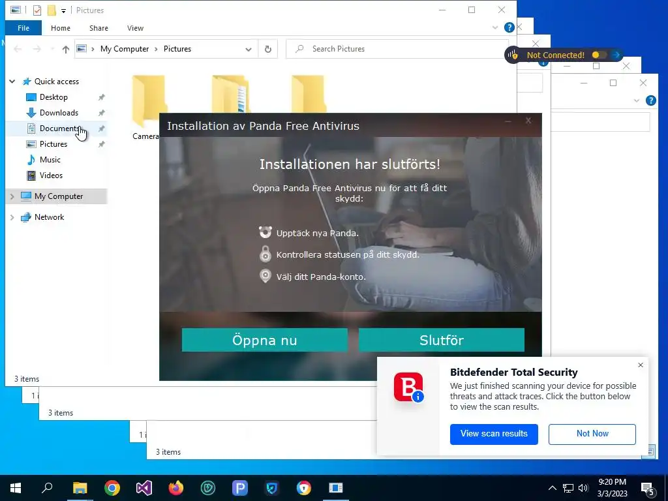
Task: Select My Computer in navigation pane
Action: tap(58, 196)
